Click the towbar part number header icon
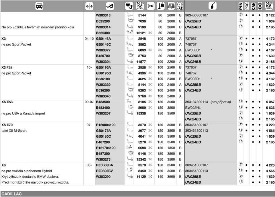Screen dimensions: 275x197 tap(110, 6)
